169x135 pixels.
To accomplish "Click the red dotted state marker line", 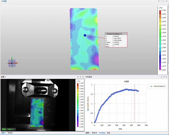I will 135,103.
